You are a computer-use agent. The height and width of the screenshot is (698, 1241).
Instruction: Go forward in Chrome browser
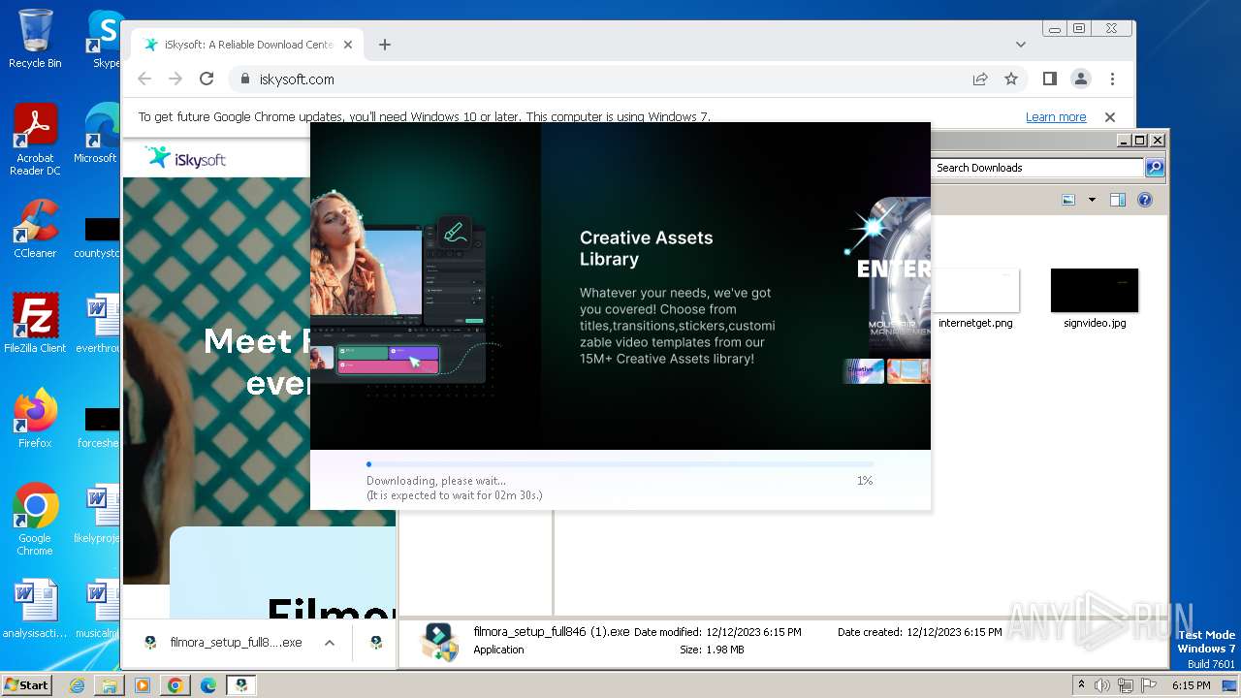pos(175,79)
